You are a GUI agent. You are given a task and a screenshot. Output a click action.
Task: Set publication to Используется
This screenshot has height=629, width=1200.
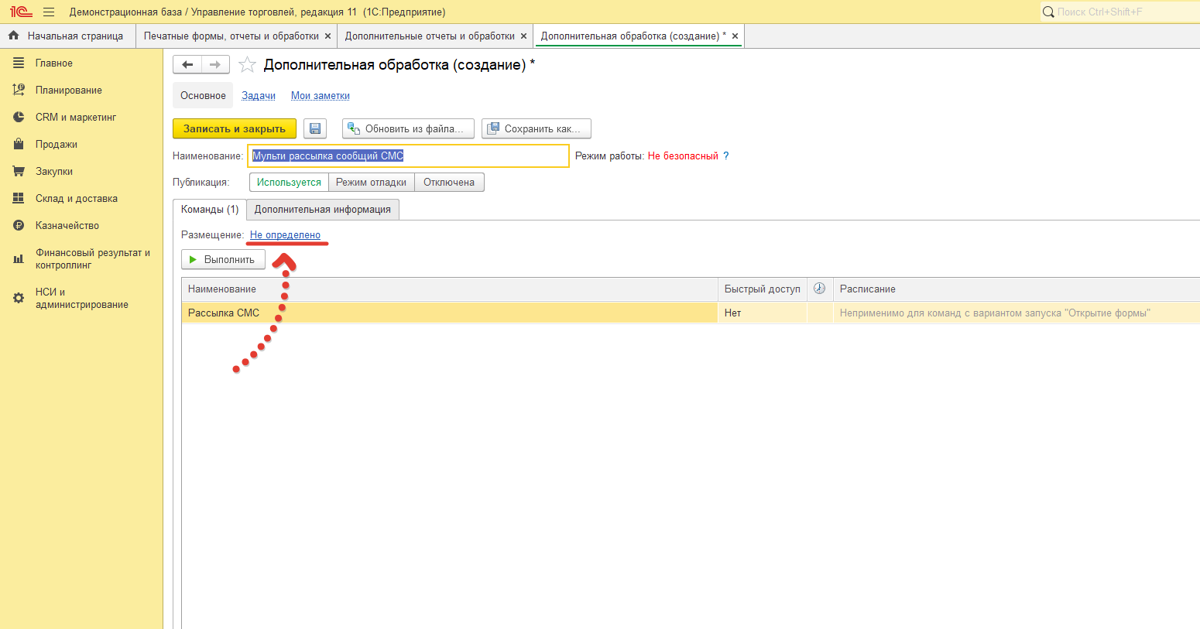[289, 183]
